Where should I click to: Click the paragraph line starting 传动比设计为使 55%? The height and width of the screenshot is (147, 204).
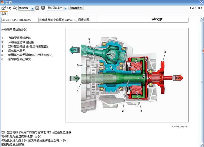point(34,141)
